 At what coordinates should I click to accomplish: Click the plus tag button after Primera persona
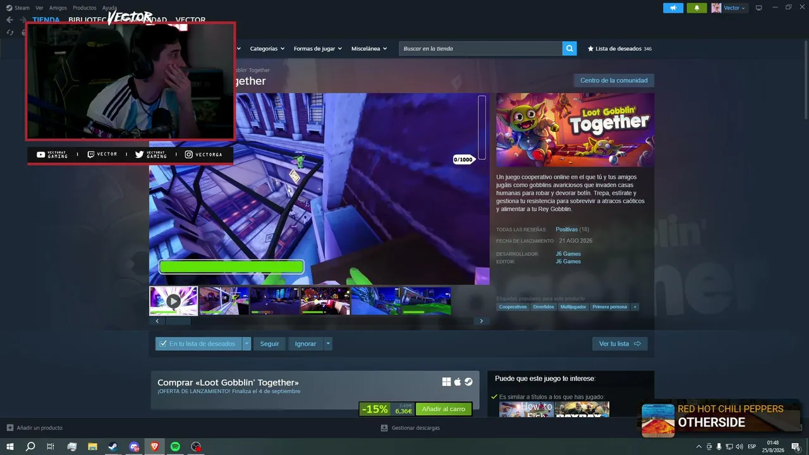[635, 307]
